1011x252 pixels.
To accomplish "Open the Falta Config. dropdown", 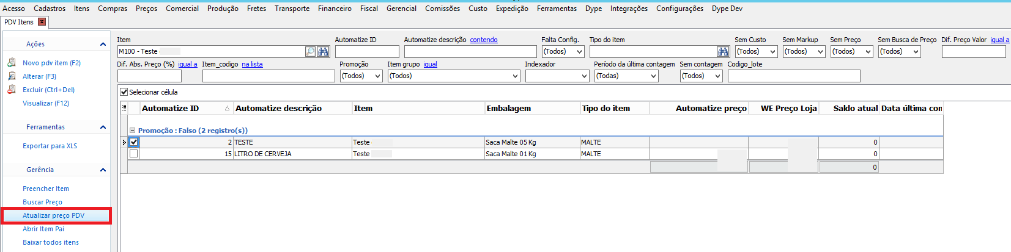I will point(579,52).
